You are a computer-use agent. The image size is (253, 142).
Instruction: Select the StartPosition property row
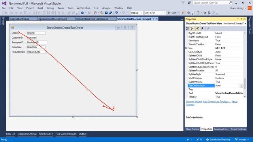[x=215, y=78]
